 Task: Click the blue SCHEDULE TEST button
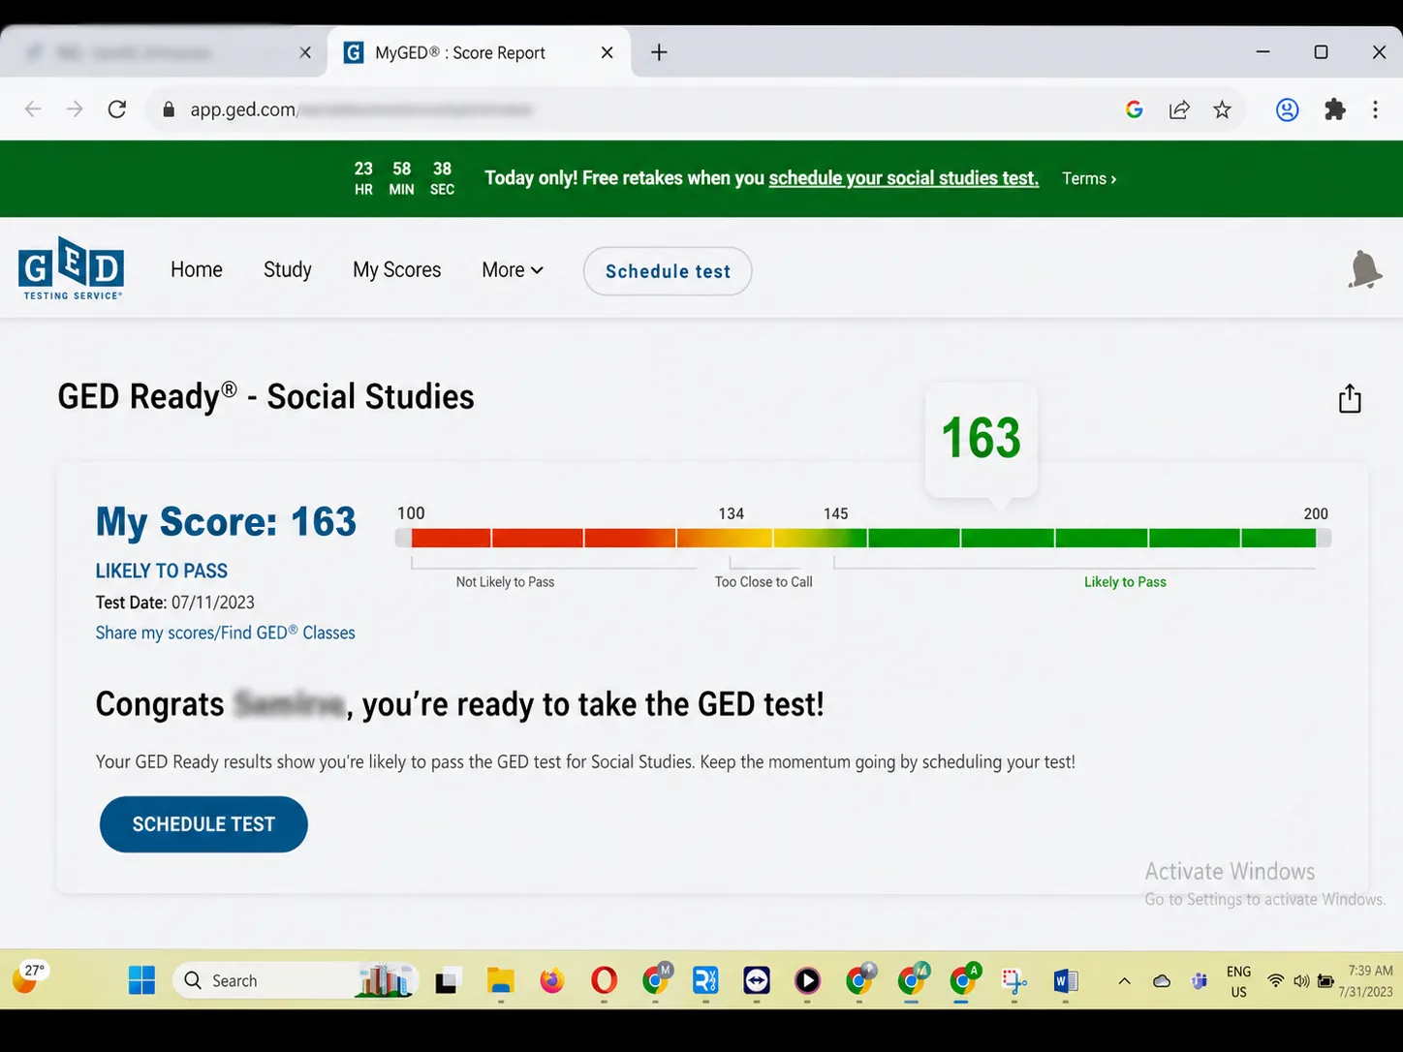pyautogui.click(x=203, y=824)
